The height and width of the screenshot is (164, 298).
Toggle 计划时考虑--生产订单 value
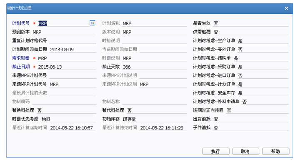(263, 41)
